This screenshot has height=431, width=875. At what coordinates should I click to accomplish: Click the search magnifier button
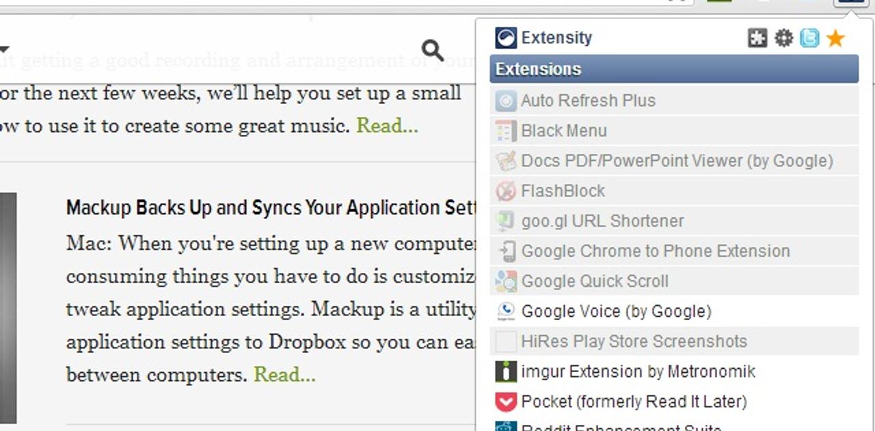[432, 49]
